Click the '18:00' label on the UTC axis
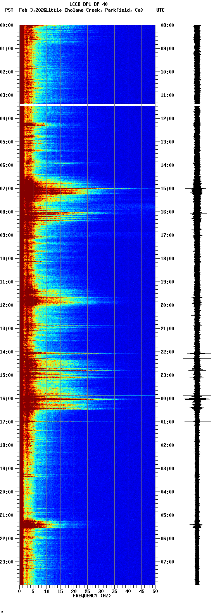The height and width of the screenshot is (616, 214). [x=167, y=259]
